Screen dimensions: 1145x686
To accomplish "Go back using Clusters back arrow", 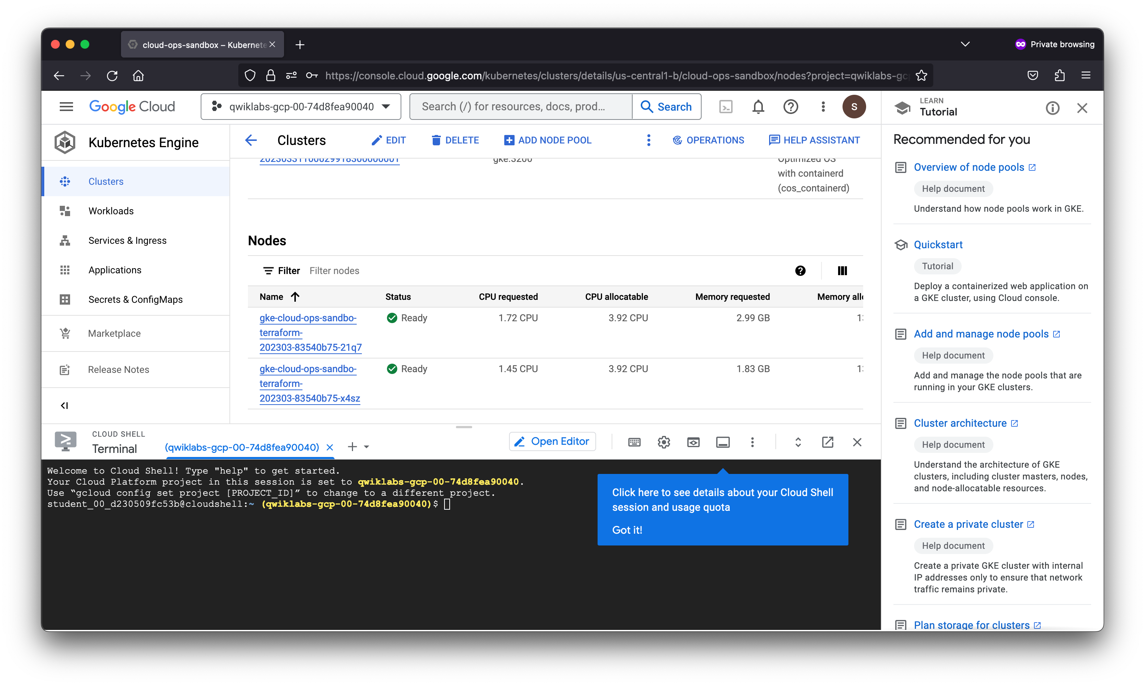I will (x=251, y=140).
